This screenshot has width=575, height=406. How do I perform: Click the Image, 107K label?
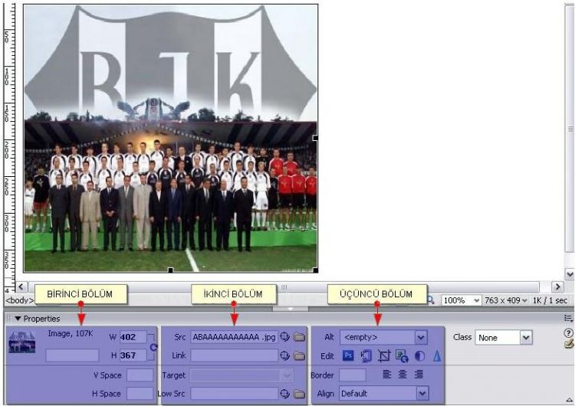point(71,333)
